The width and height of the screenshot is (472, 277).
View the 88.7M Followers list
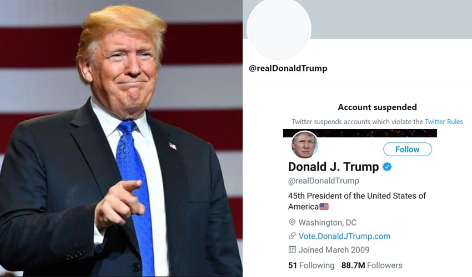[x=371, y=265]
